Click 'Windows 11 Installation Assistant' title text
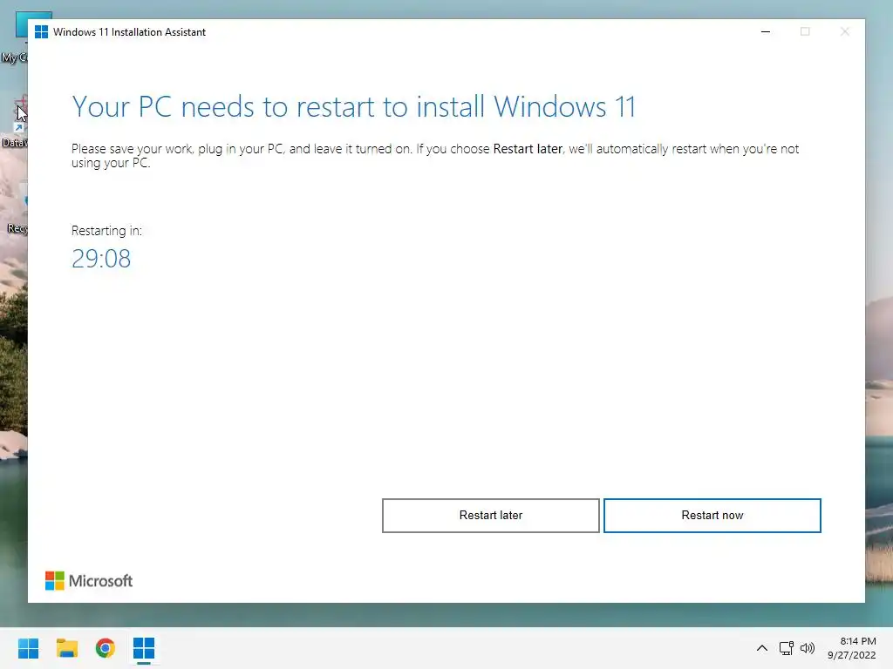 [x=129, y=32]
